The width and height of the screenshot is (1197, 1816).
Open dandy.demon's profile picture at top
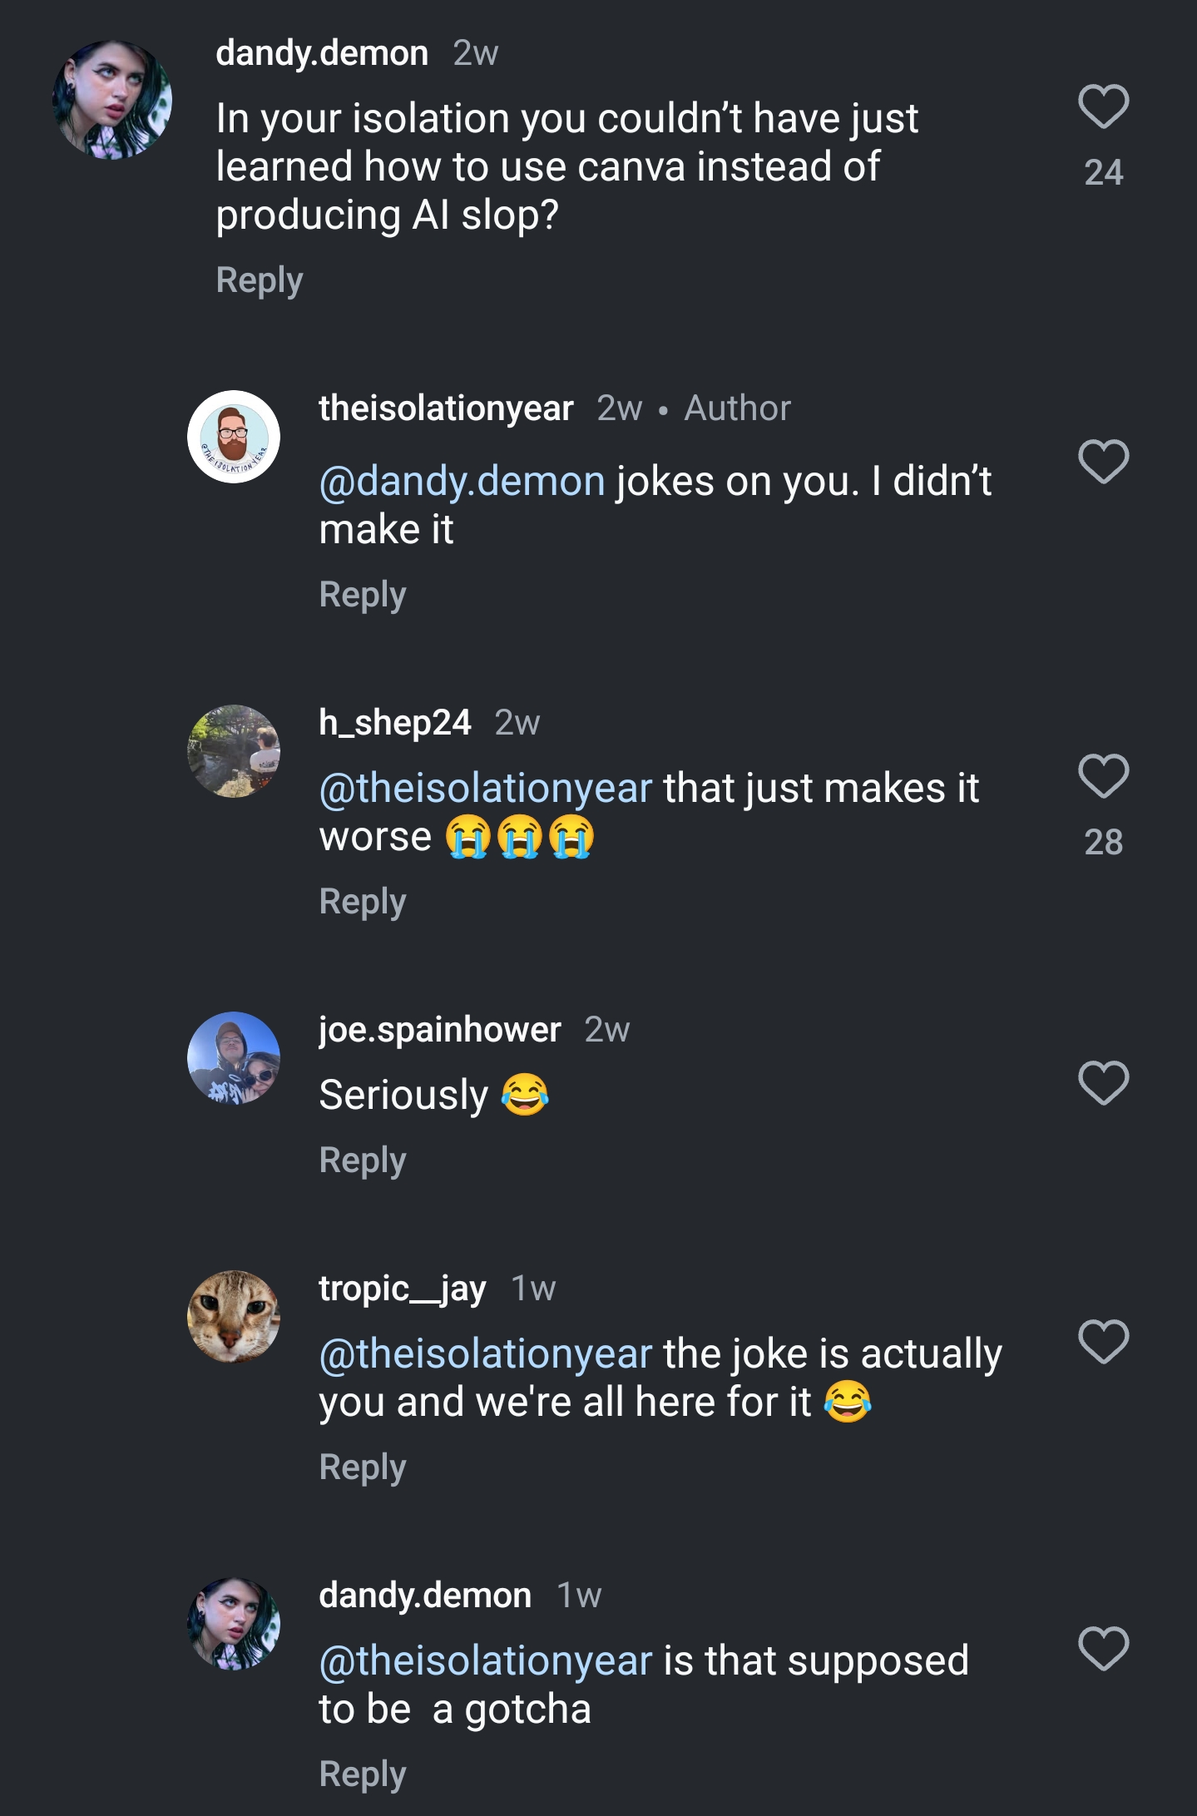(112, 100)
